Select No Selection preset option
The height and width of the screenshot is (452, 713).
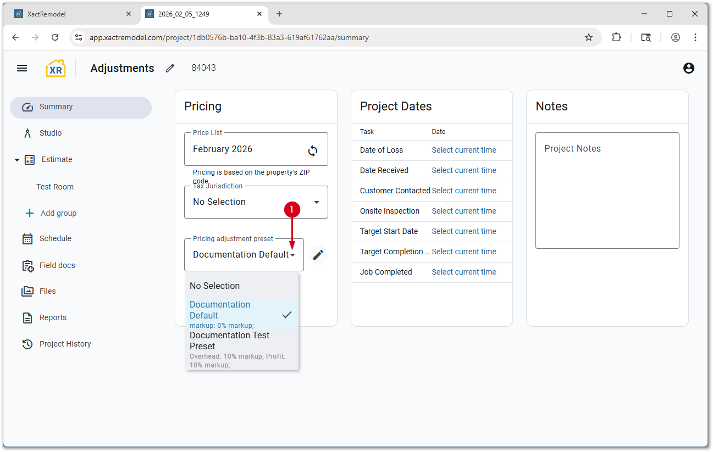[x=215, y=286]
